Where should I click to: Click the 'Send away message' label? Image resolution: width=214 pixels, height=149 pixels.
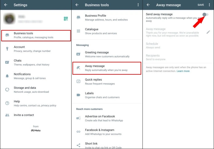pos(159,14)
